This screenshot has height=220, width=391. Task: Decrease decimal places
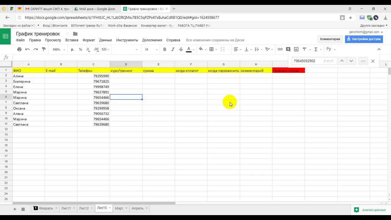(88, 49)
